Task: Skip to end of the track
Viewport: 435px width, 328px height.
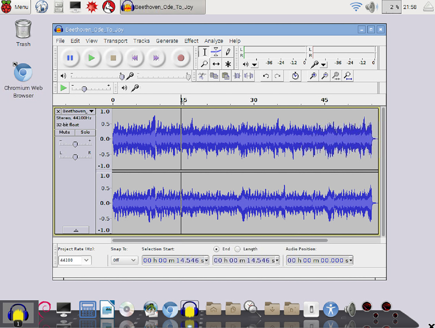Action: click(x=156, y=58)
